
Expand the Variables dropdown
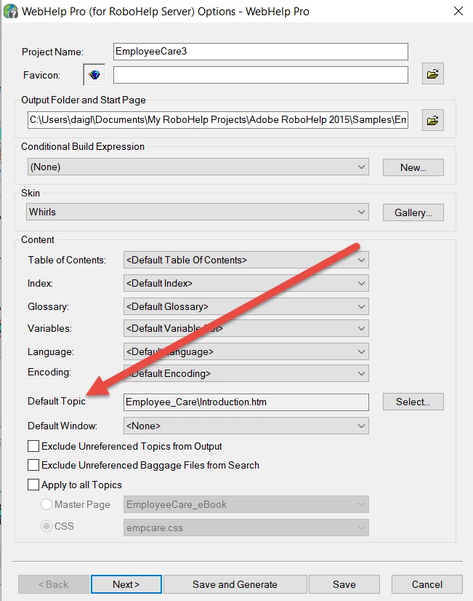tap(246, 328)
